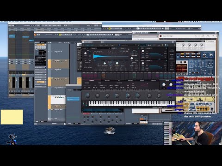Switch to the first tab of the small floating window

point(69,90)
